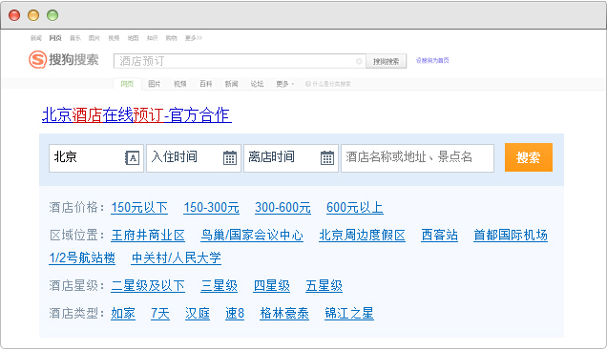Select the 五星级 star rating link
Screen dimensions: 607x350
(324, 286)
